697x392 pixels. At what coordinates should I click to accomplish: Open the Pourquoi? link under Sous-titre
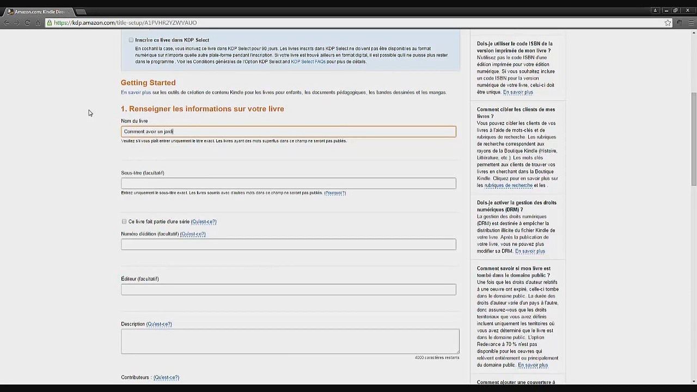335,193
